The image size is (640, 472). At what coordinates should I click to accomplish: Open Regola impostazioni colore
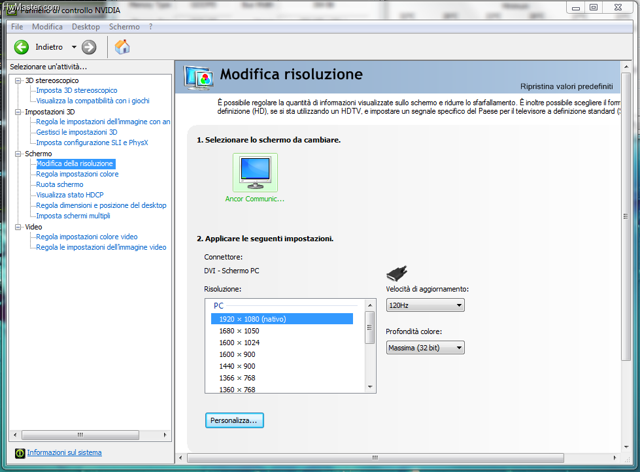coord(78,174)
